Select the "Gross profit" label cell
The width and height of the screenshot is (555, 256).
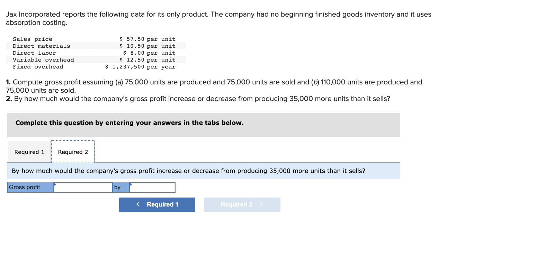point(30,188)
